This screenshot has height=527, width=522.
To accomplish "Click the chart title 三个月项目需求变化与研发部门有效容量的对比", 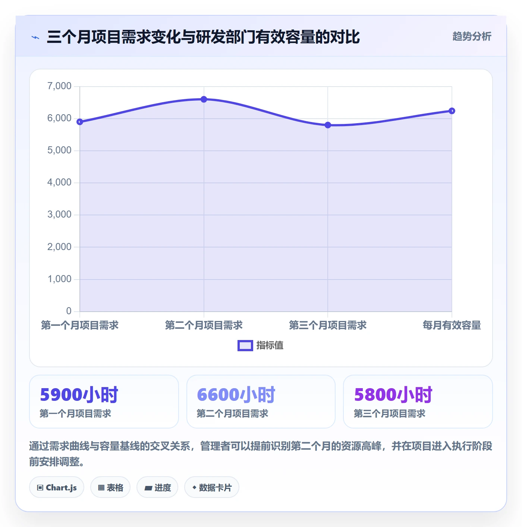I will pos(203,37).
